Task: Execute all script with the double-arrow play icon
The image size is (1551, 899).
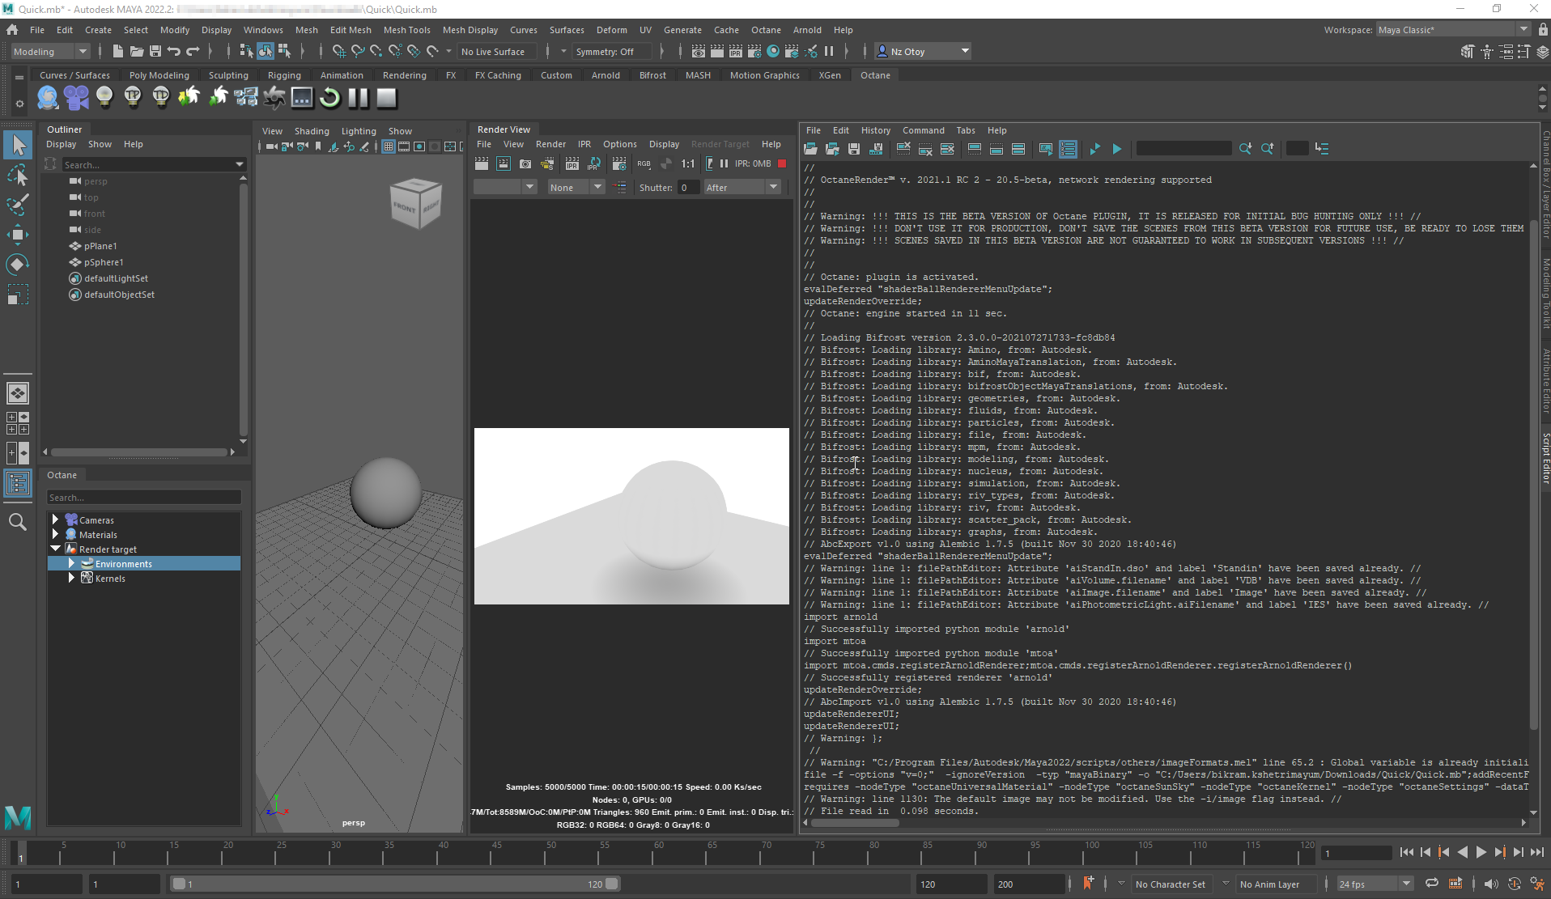Action: click(1094, 149)
